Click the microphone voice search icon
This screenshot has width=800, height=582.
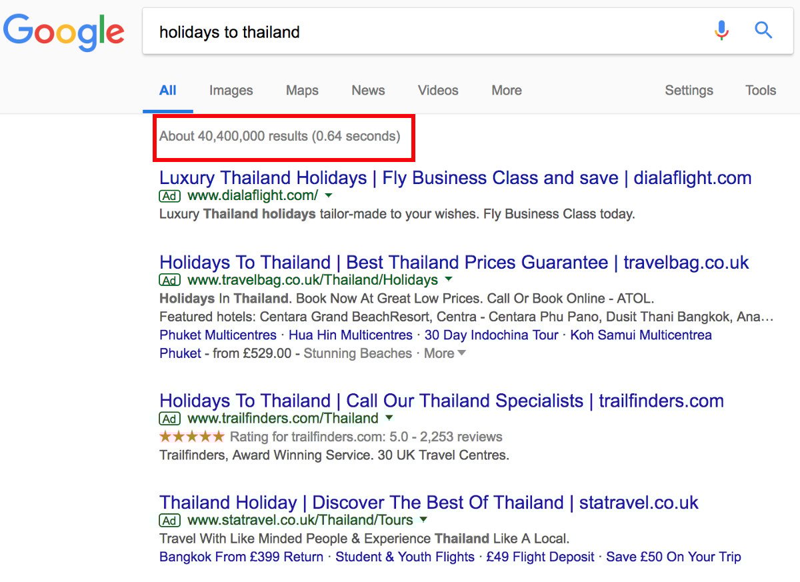tap(721, 31)
